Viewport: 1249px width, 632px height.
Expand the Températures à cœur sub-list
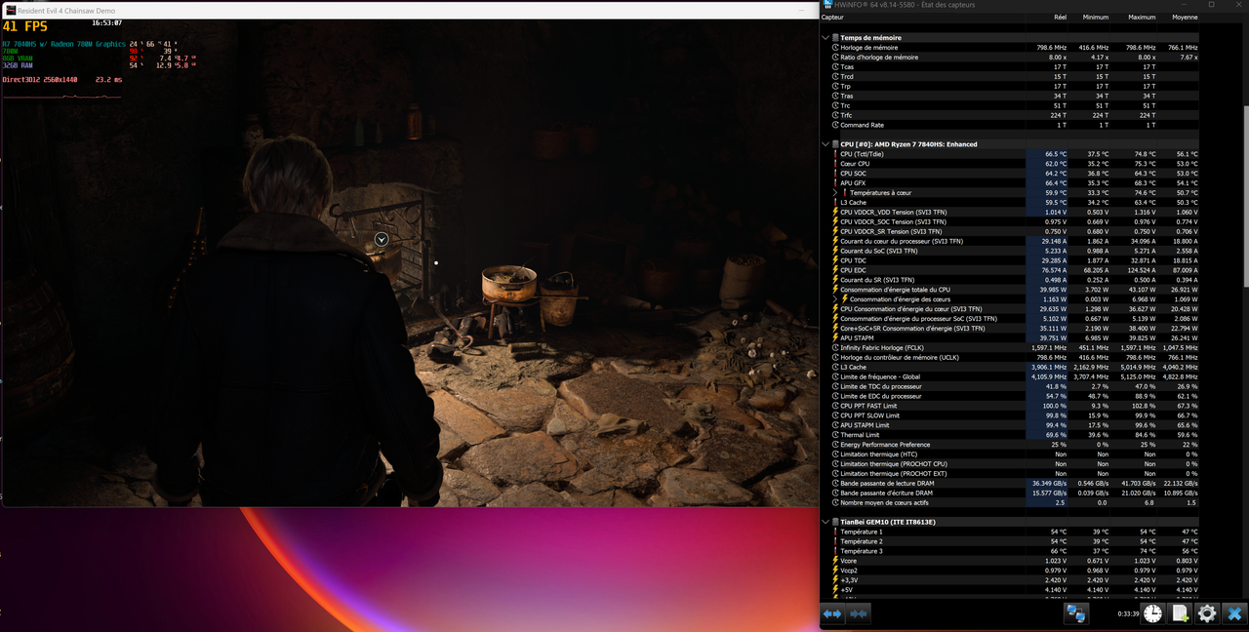point(835,193)
